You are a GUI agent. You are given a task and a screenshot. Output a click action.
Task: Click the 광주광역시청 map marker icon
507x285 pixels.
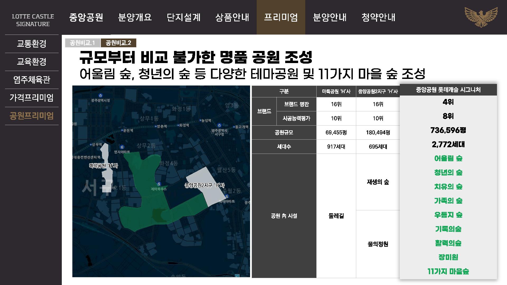(100, 95)
